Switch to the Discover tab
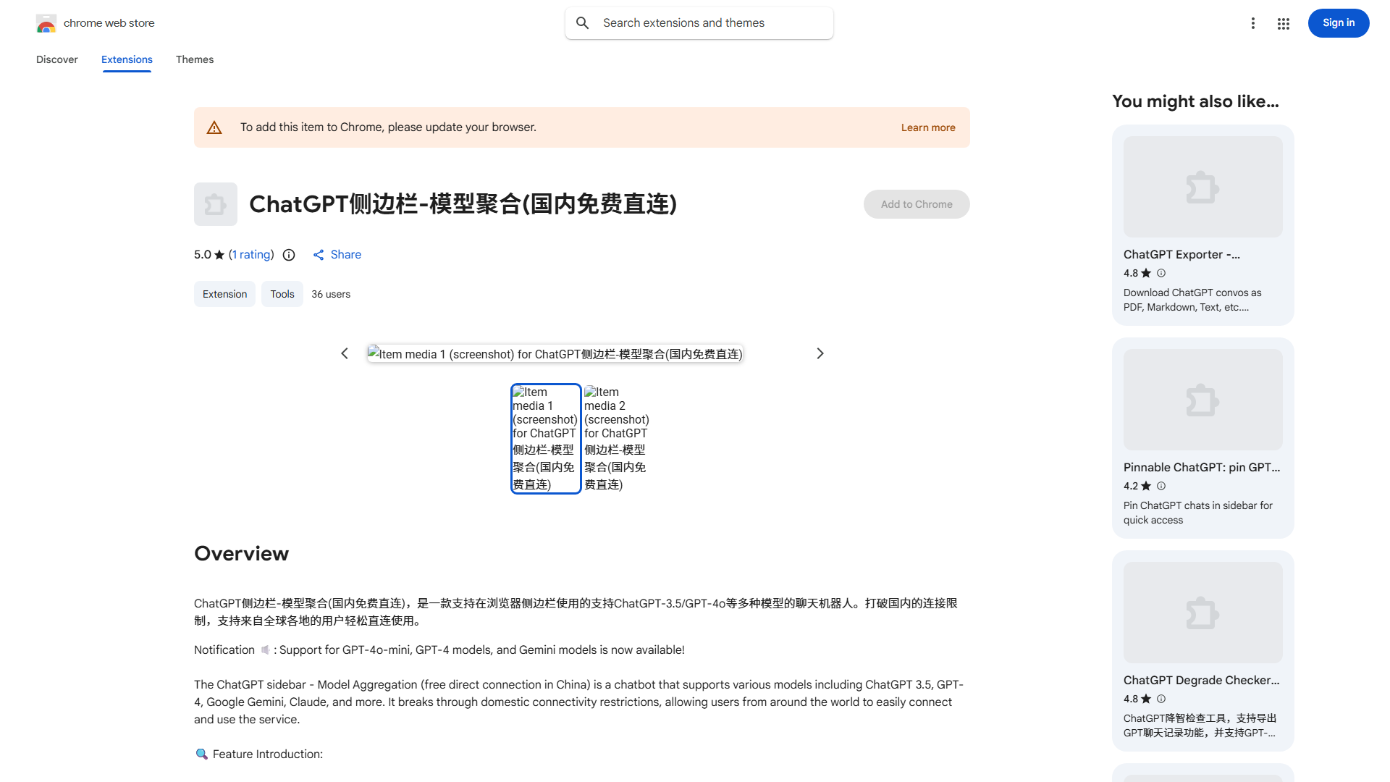The image size is (1390, 782). tap(56, 59)
